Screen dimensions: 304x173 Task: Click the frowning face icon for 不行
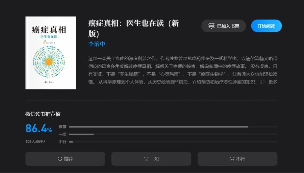pos(232,159)
